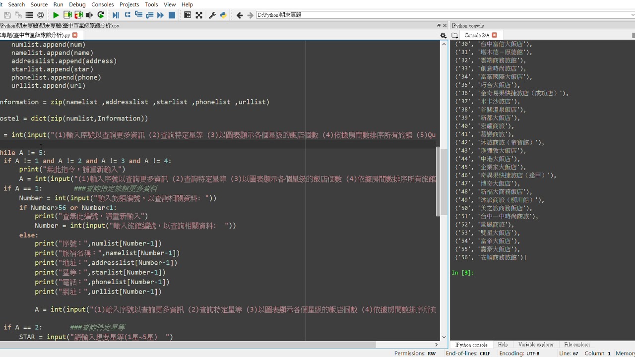The height and width of the screenshot is (357, 635).
Task: Open the Consoles menu
Action: (103, 4)
